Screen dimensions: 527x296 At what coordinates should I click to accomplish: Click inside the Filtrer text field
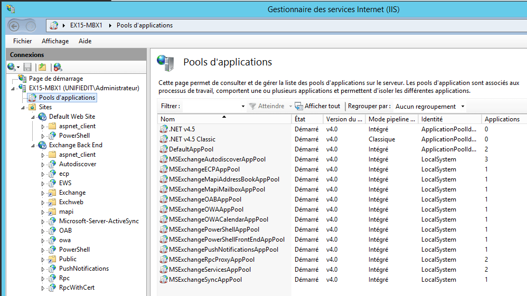211,107
